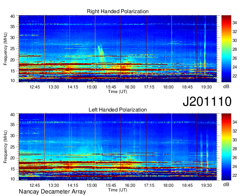Click "Time (UT)" label under Right Handed plot
Image resolution: width=241 pixels, height=196 pixels.
point(118,92)
